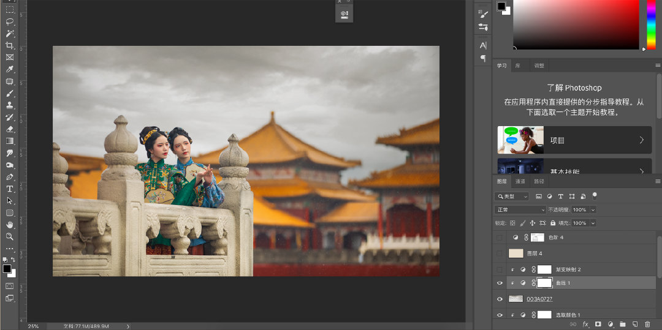Lock layer position
The image size is (662, 330).
(533, 222)
